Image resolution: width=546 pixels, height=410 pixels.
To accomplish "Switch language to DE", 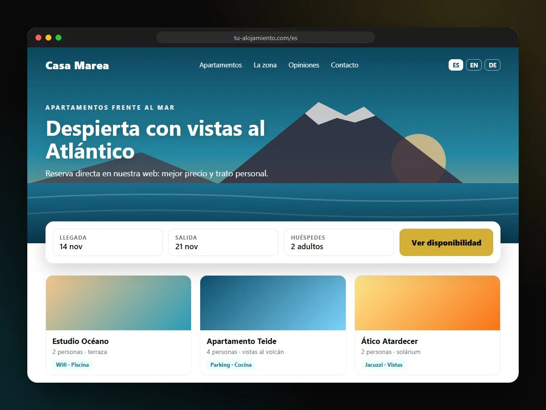I will coord(492,65).
